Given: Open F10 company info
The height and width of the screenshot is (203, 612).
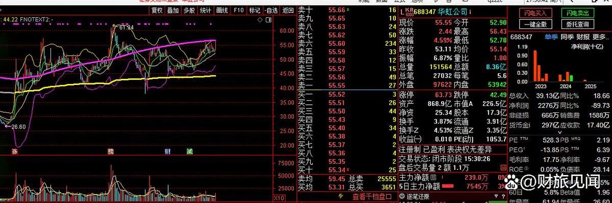Looking at the screenshot, I should (238, 10).
